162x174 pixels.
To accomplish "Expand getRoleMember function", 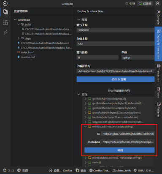I will pyautogui.click(x=86, y=103).
